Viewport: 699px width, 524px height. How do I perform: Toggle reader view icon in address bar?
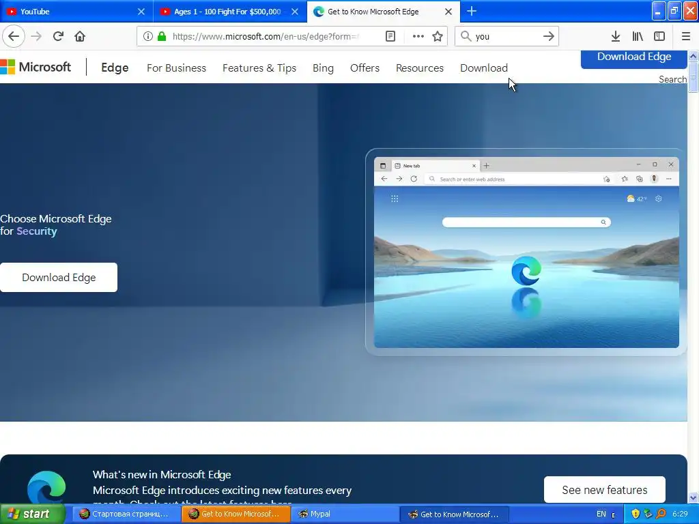[390, 36]
